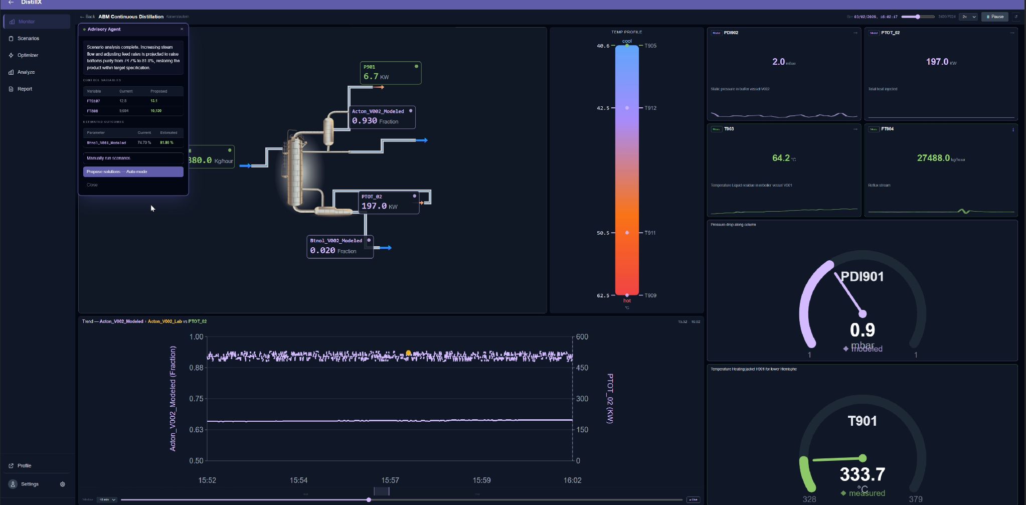Select proposed FT808 value 10,130

(x=156, y=111)
